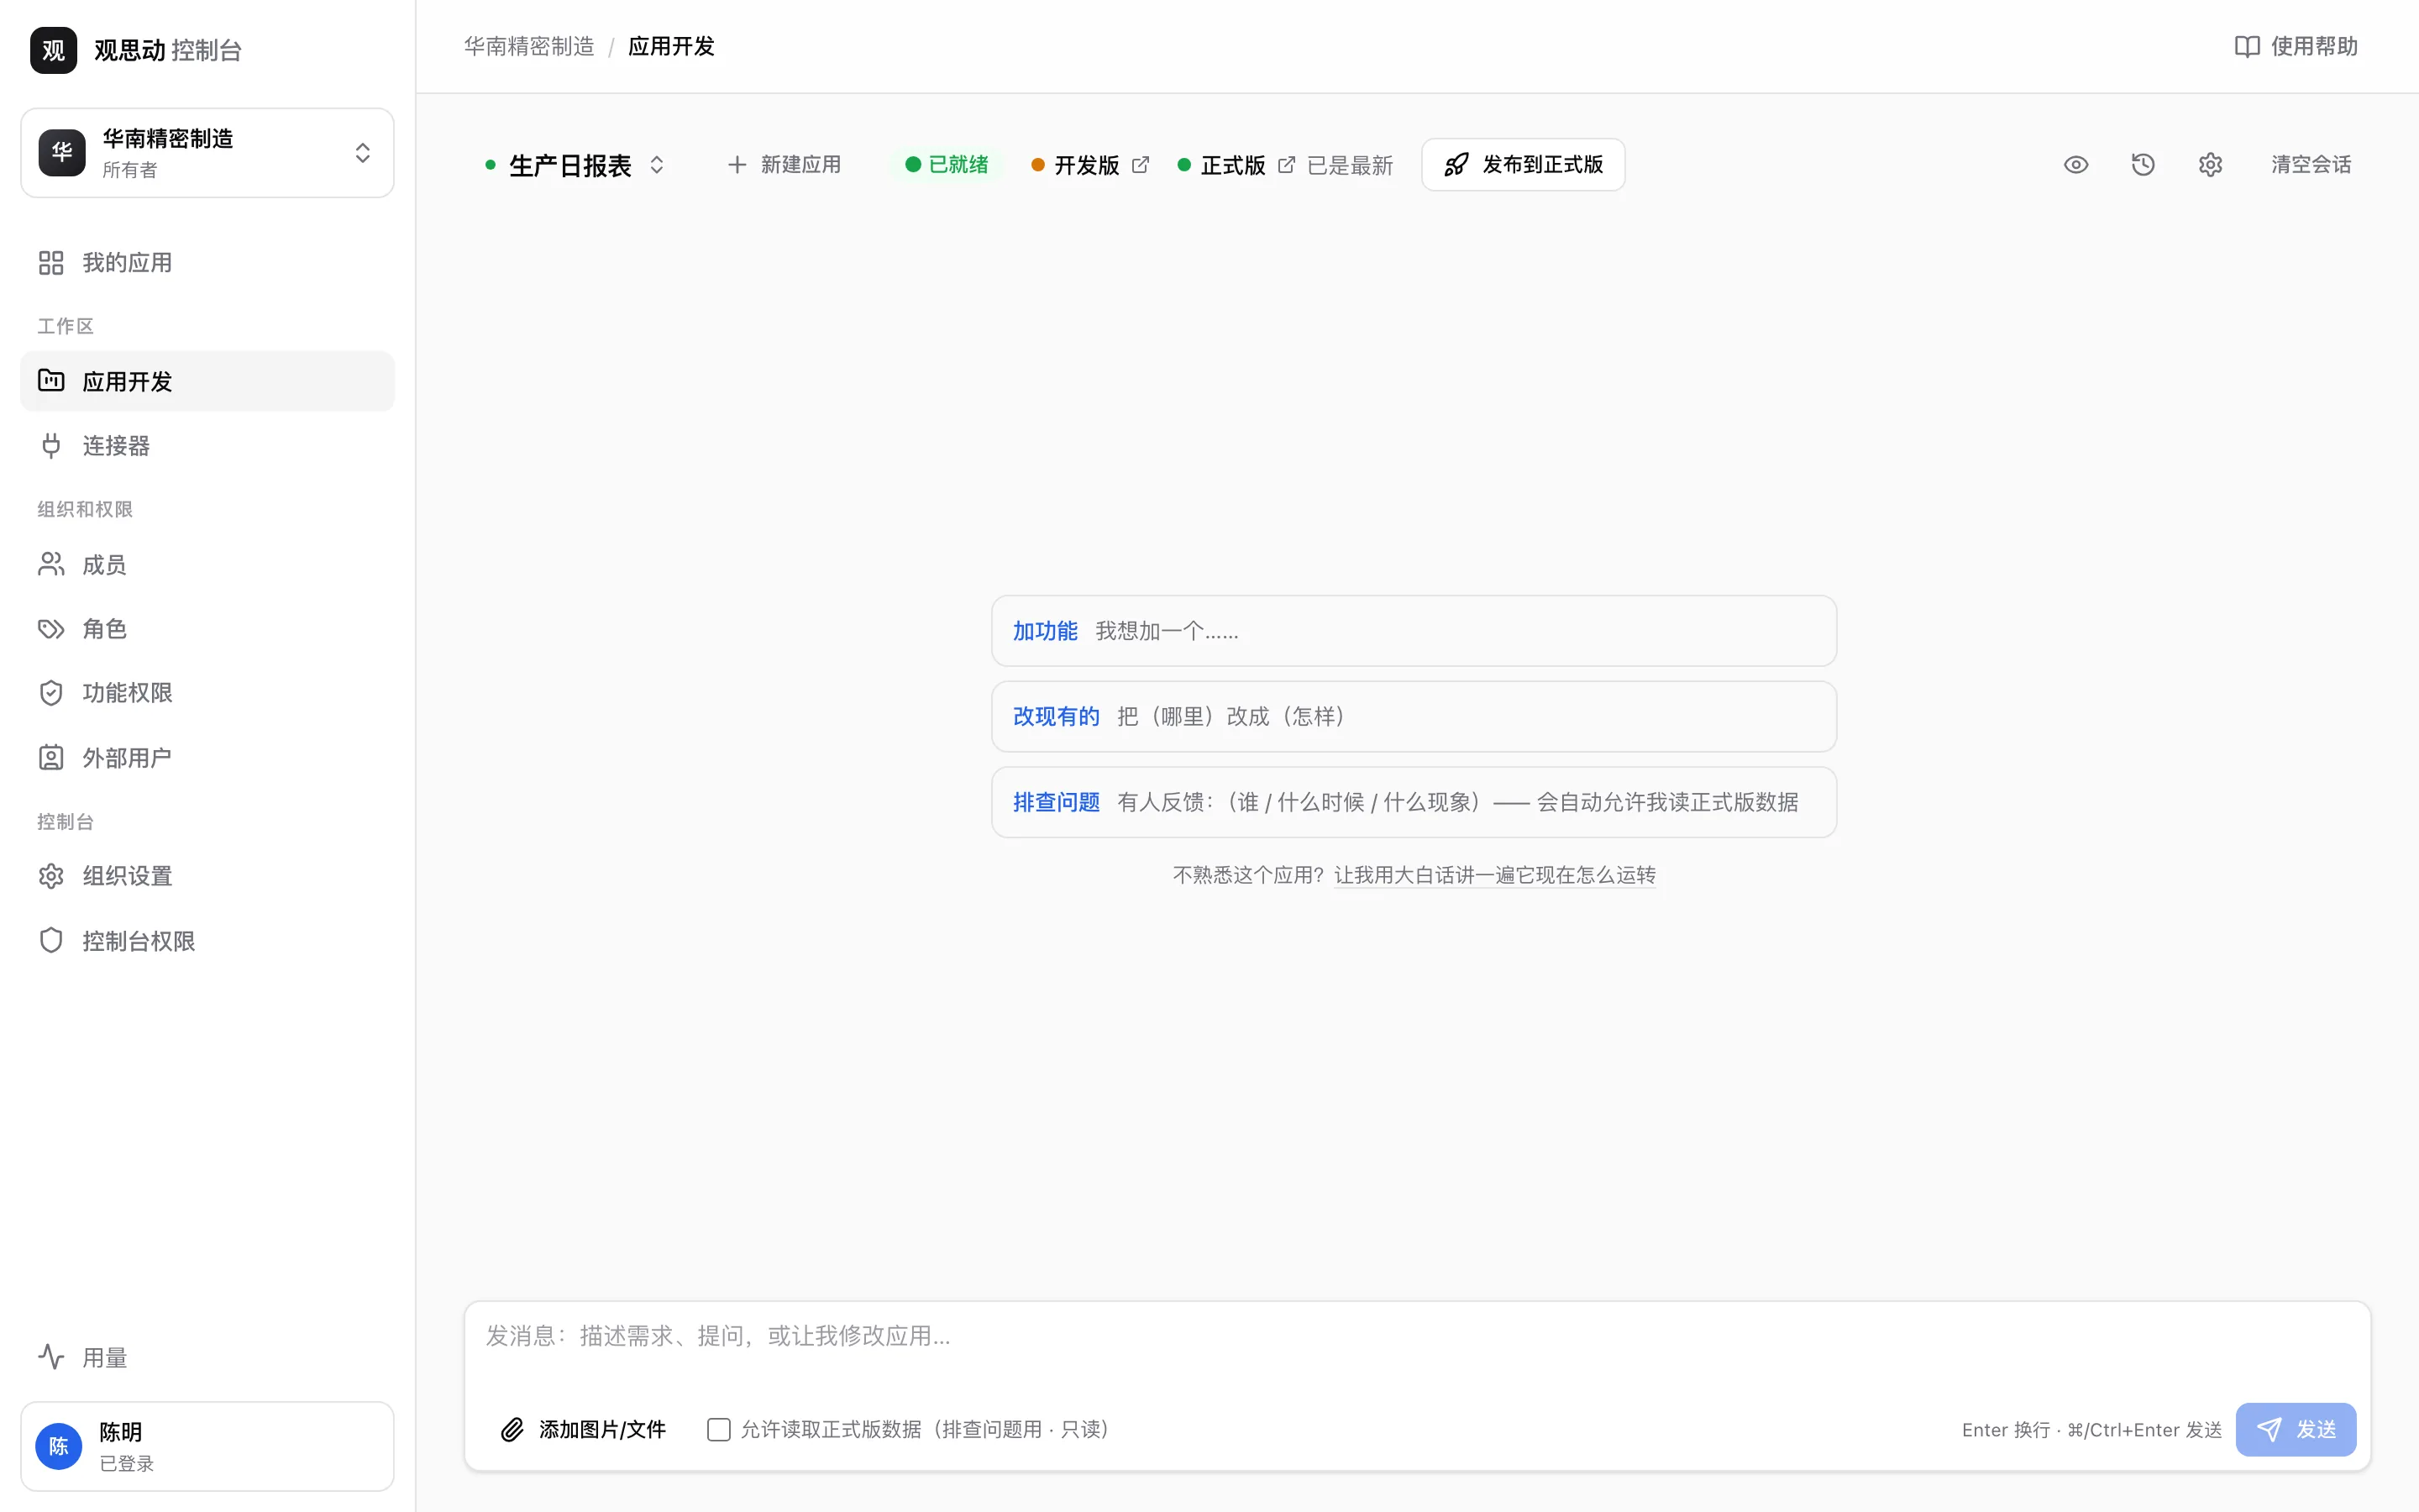The image size is (2419, 1512).
Task: Choose the 加功能 suggestion card
Action: (x=1414, y=631)
